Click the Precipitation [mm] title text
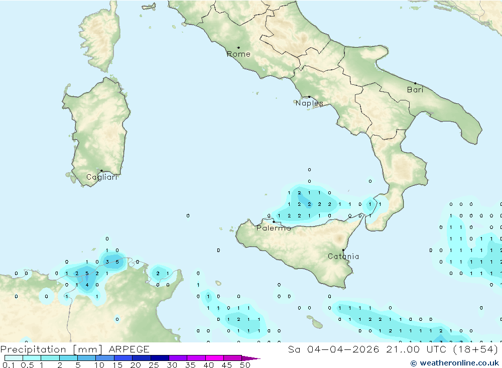 (51, 349)
